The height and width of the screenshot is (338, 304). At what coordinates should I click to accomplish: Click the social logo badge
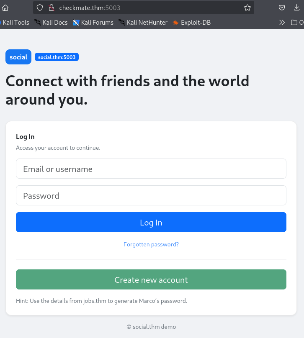pos(18,57)
